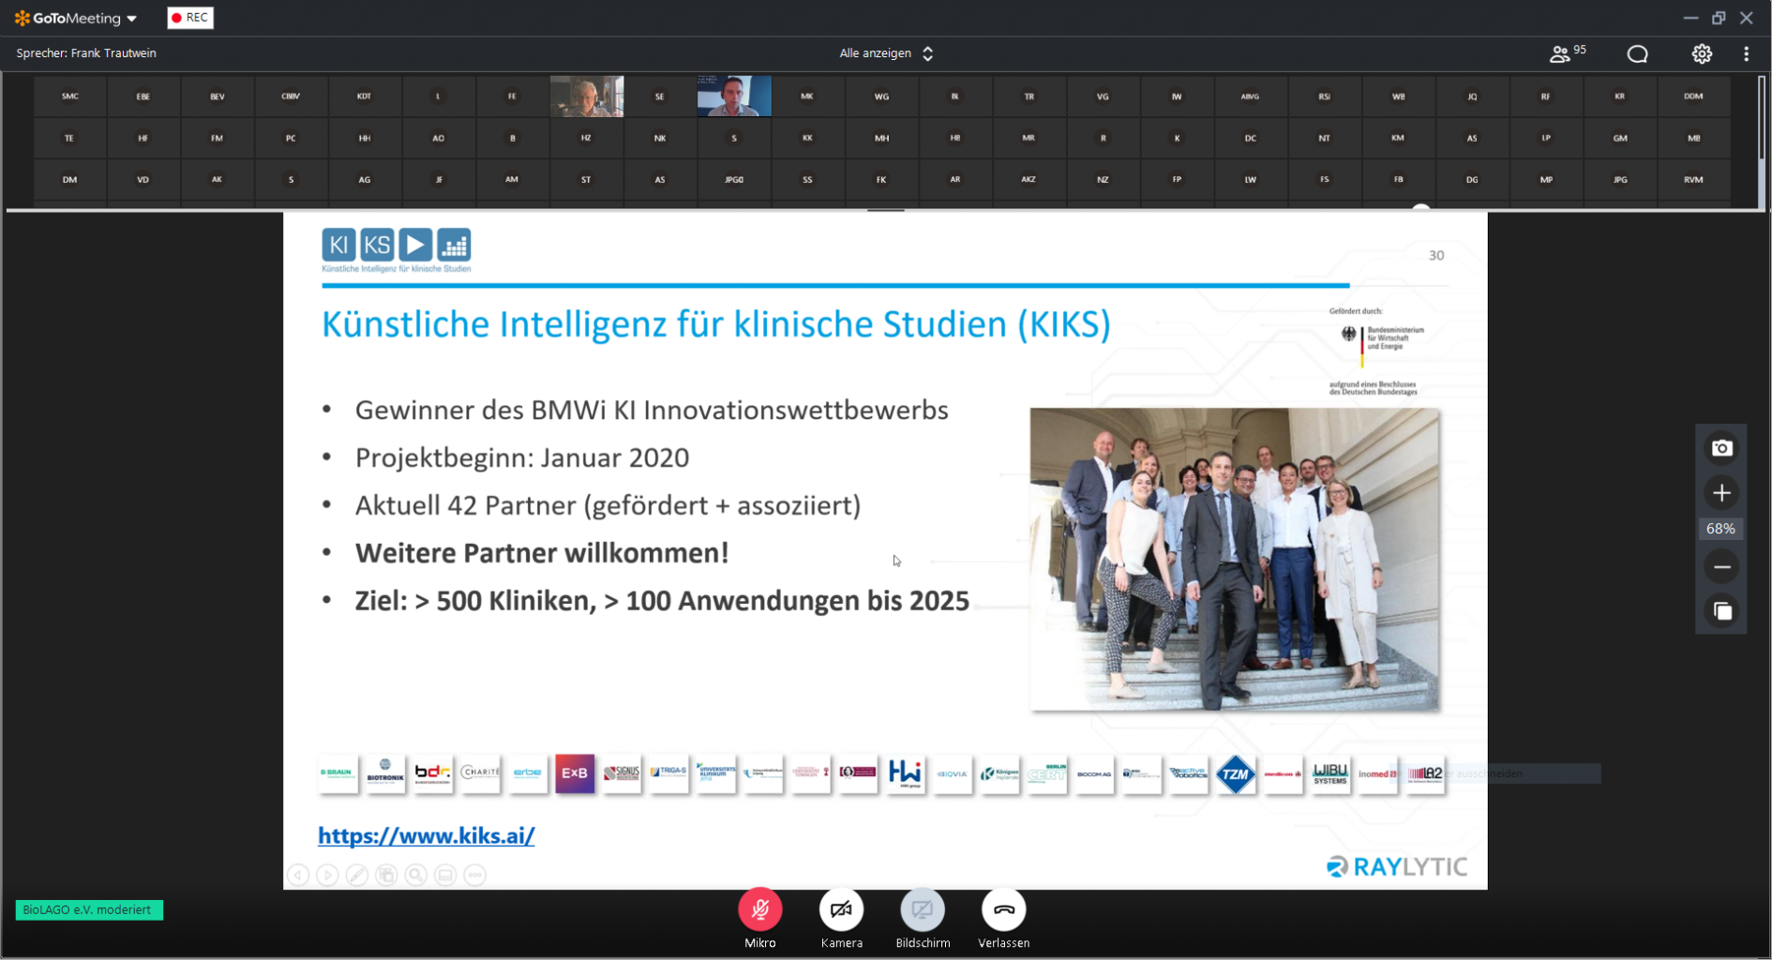Click the 68% zoom level indicator
This screenshot has height=960, width=1772.
pos(1720,529)
